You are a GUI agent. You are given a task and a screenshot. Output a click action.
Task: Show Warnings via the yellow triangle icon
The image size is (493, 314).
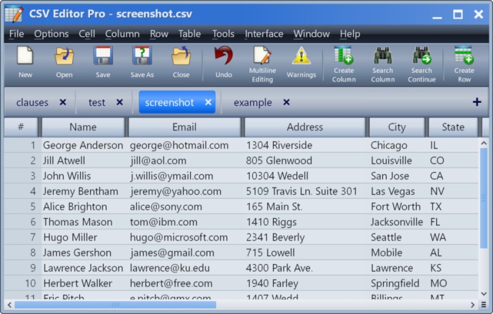coord(301,56)
